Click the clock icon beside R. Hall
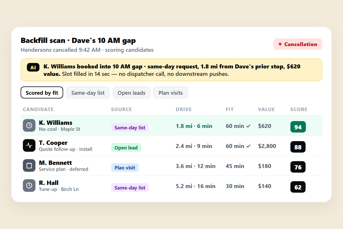Image resolution: width=343 pixels, height=229 pixels. tap(29, 185)
